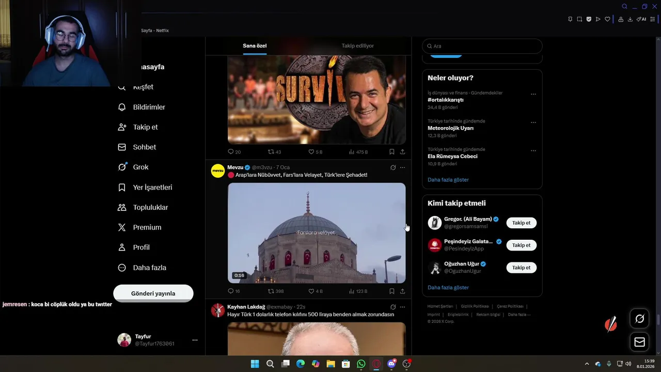
Task: Open Yer İşaretleri bookmarks page
Action: (x=145, y=187)
